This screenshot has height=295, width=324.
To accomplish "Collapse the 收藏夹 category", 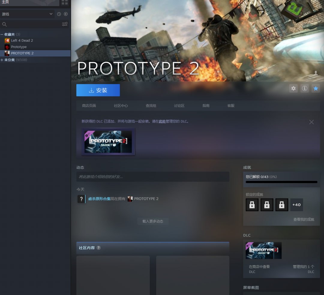I will [2, 34].
